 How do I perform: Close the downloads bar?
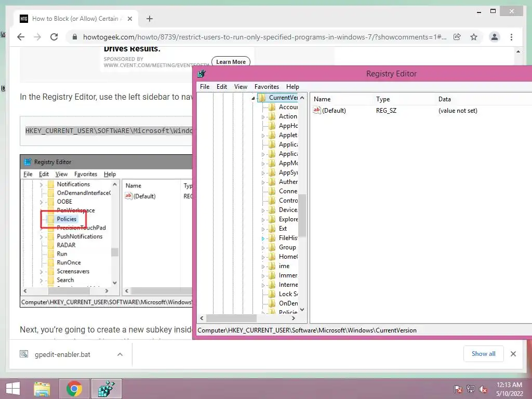coord(513,354)
